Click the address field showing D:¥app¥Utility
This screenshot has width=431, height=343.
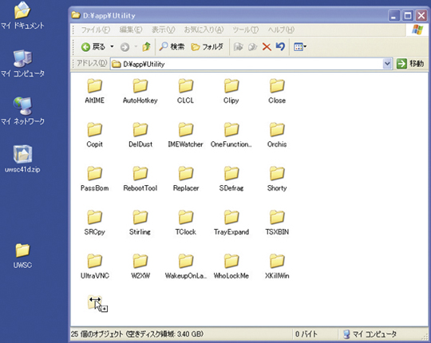click(247, 64)
